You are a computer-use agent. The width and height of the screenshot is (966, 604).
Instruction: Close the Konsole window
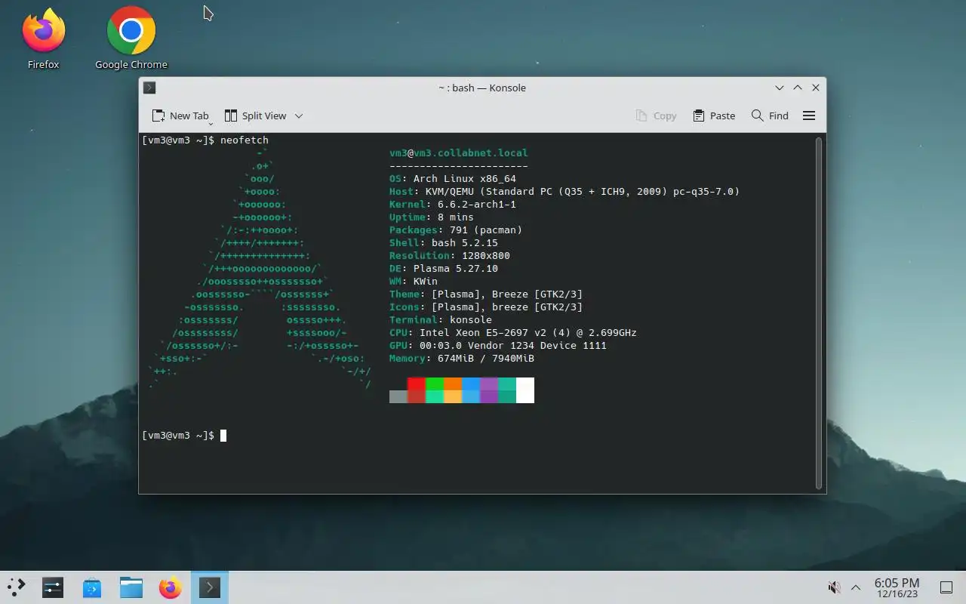pos(816,88)
